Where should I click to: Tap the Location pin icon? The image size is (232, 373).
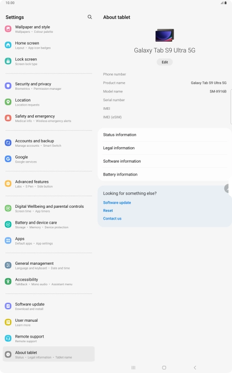point(8,102)
